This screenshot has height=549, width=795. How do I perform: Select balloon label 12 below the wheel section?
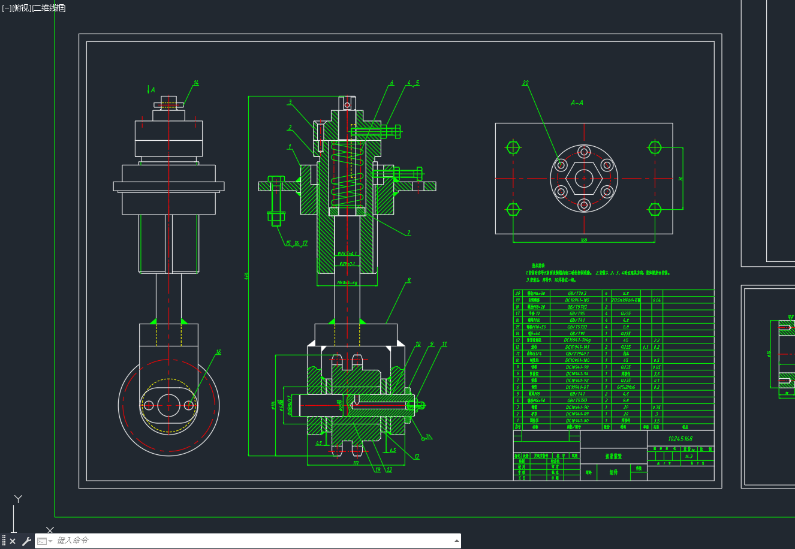click(x=416, y=457)
